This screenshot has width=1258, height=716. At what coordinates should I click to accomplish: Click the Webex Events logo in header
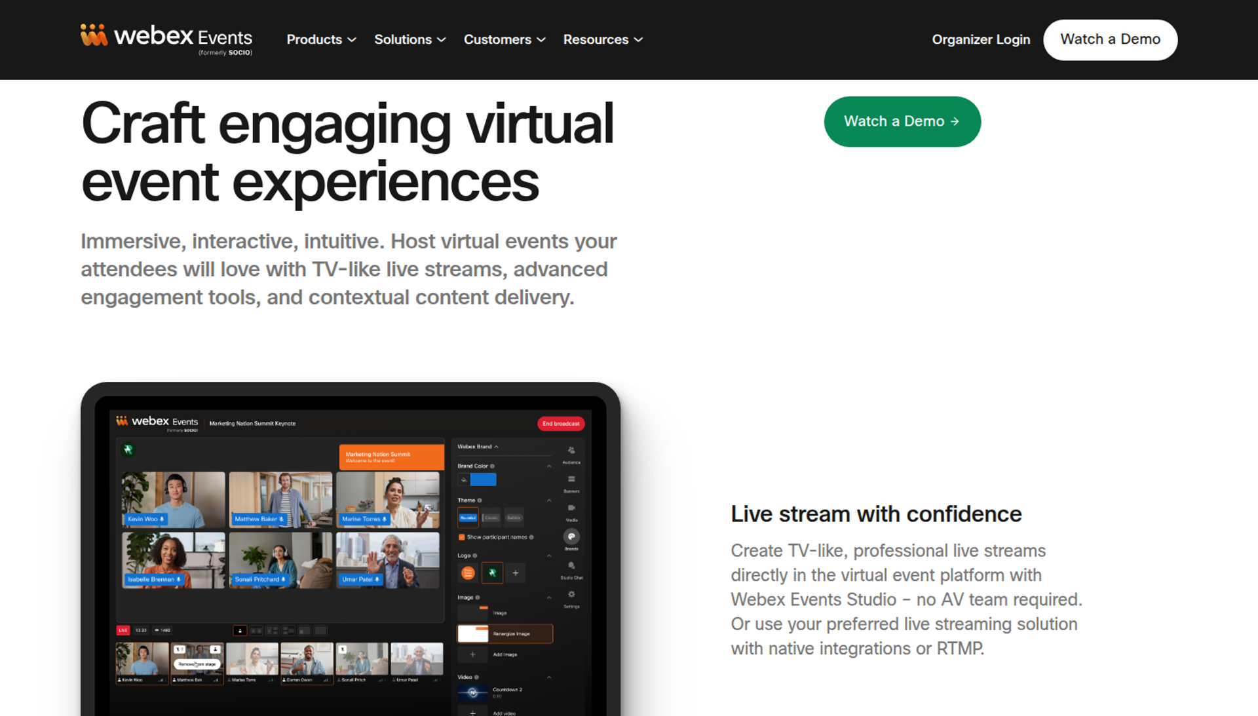166,39
